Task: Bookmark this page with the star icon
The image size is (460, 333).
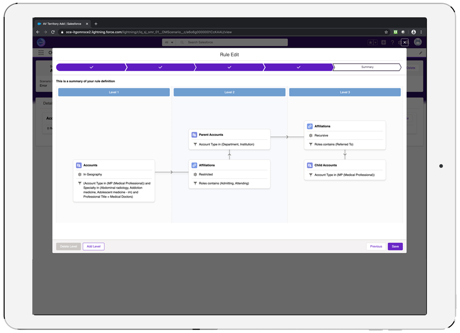Action: coord(386,32)
